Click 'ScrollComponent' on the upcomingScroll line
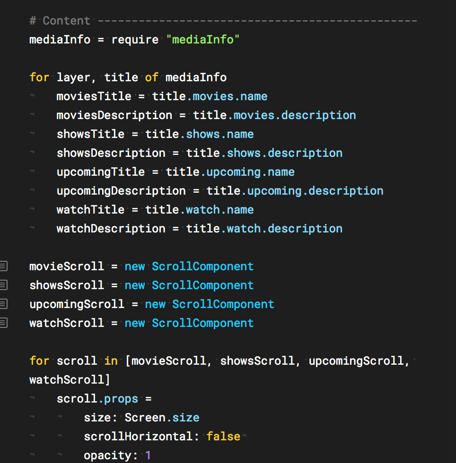 pos(223,304)
